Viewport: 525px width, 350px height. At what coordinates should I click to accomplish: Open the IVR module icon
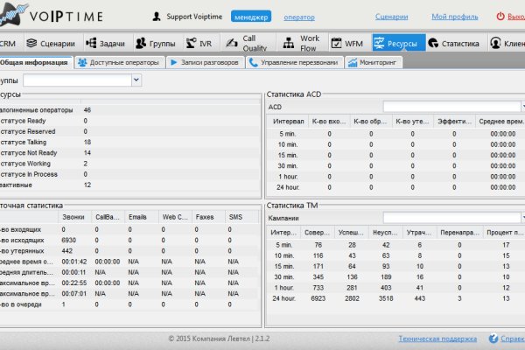click(192, 43)
